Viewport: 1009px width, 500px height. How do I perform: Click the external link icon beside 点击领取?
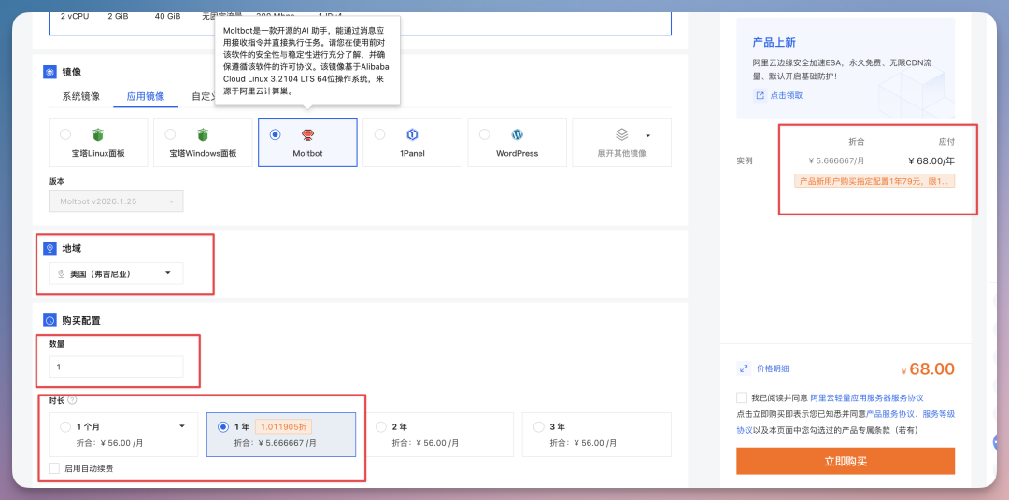click(x=760, y=95)
